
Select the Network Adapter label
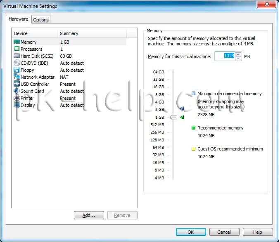coord(38,77)
